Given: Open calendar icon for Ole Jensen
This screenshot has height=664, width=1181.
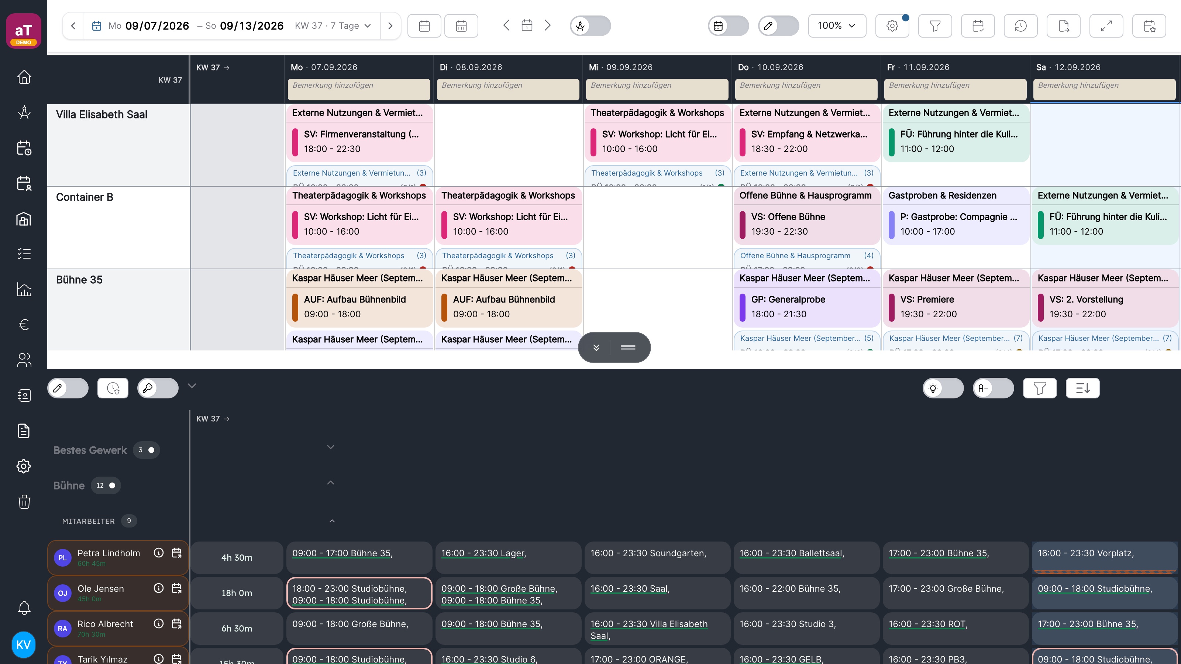Looking at the screenshot, I should point(176,588).
